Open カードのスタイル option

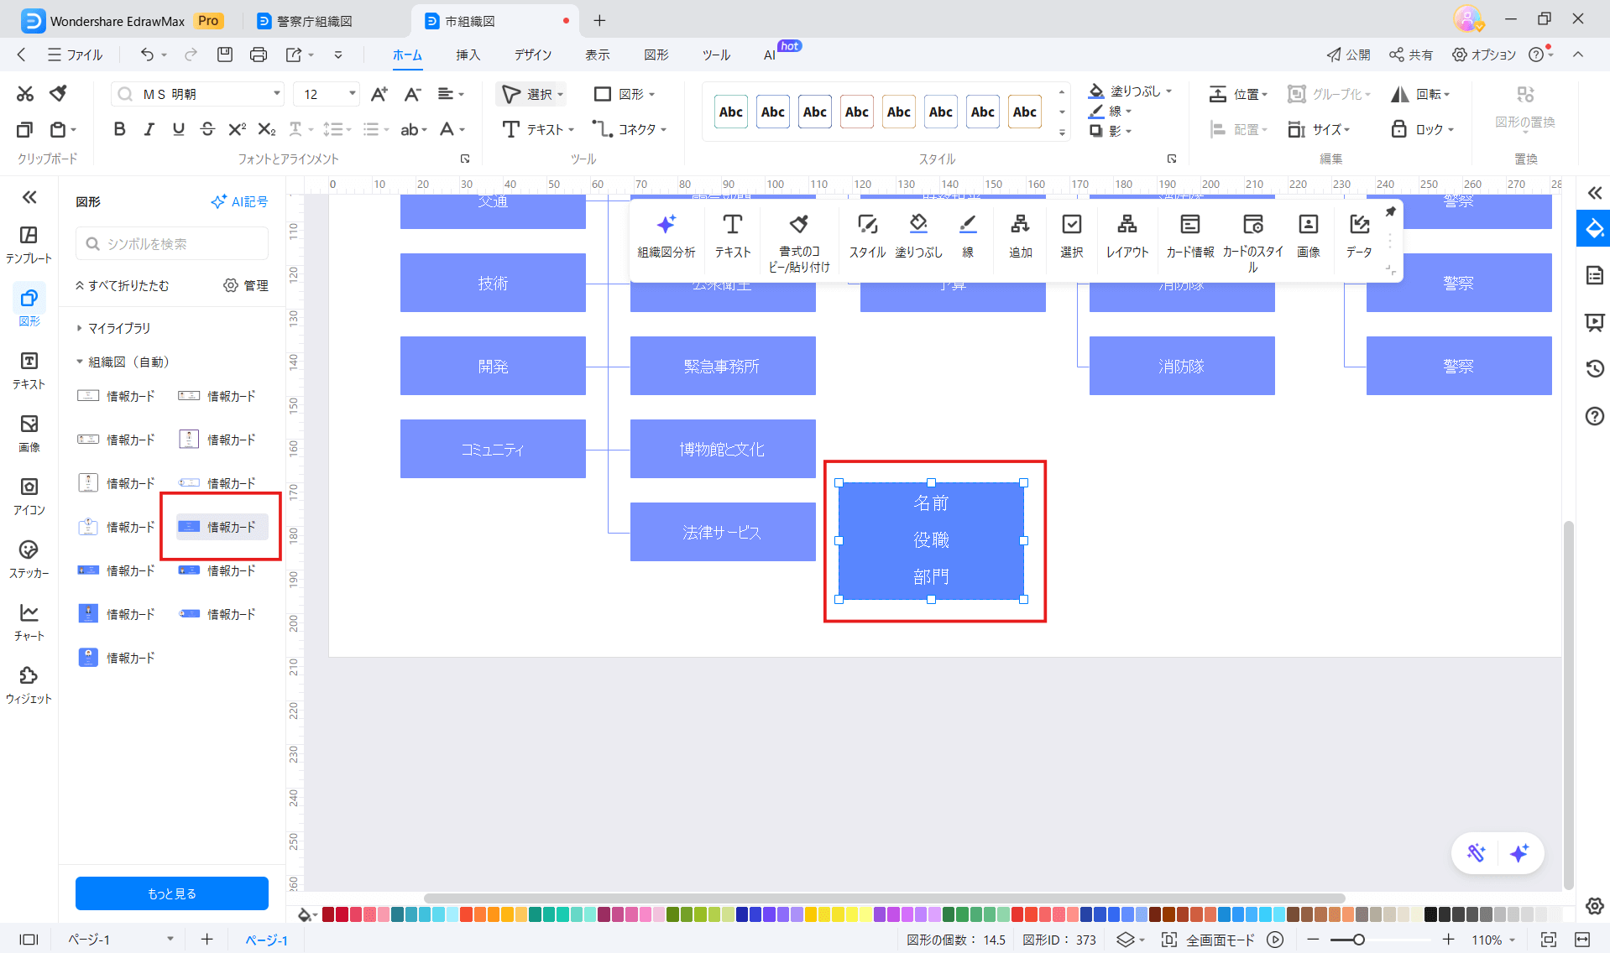click(x=1252, y=243)
